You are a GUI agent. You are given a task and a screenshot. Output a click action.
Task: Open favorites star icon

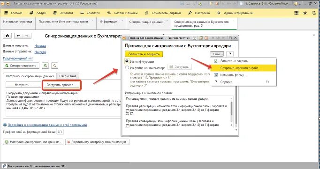(x=305, y=13)
